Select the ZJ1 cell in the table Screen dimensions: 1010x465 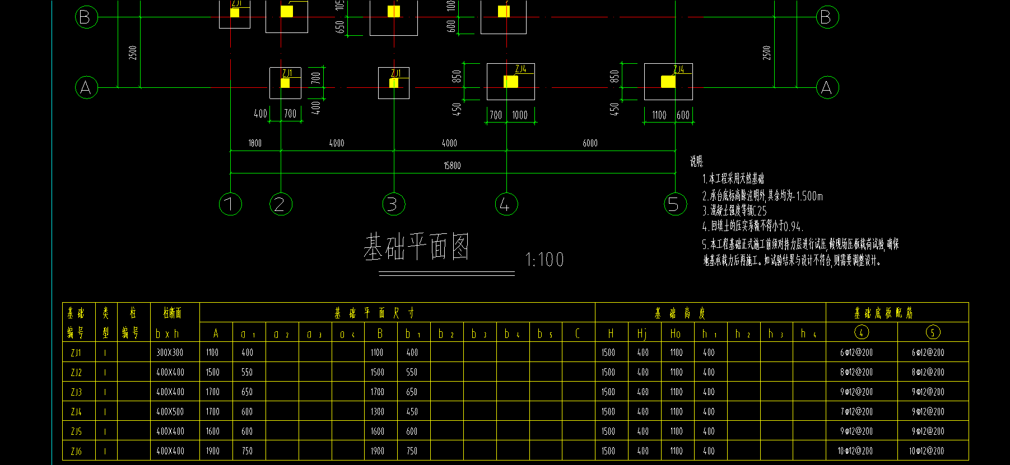(76, 353)
